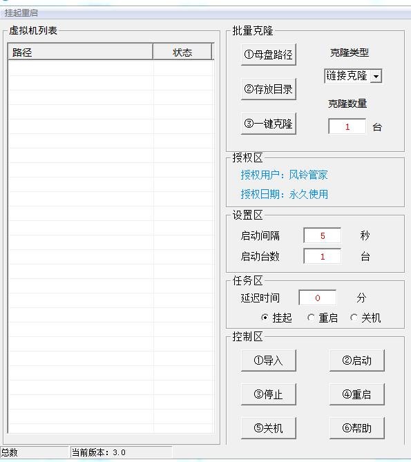Open help via the ⑥帮助 button
This screenshot has width=411, height=462.
357,428
